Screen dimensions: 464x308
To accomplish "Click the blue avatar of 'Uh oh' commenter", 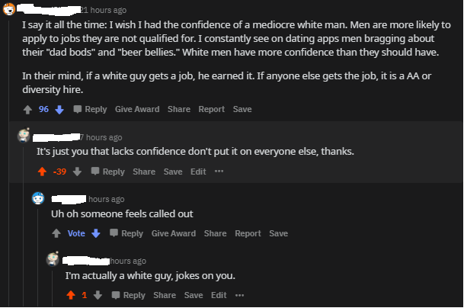I will [39, 198].
